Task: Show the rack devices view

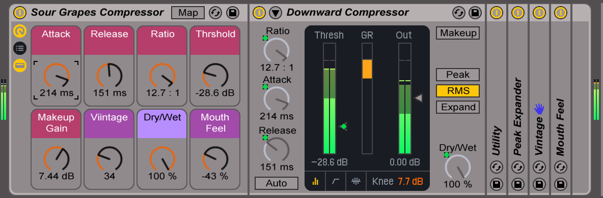Action: pos(20,65)
